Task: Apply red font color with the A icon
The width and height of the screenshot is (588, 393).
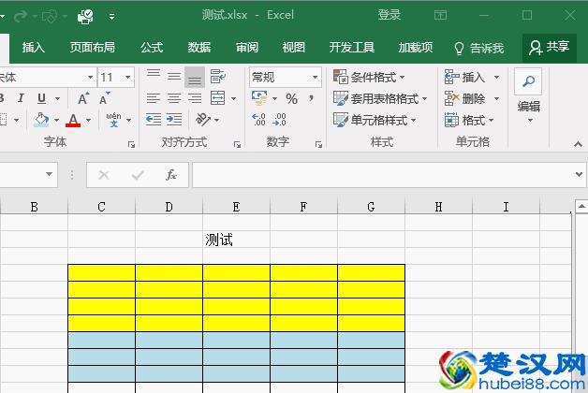Action: click(x=73, y=120)
